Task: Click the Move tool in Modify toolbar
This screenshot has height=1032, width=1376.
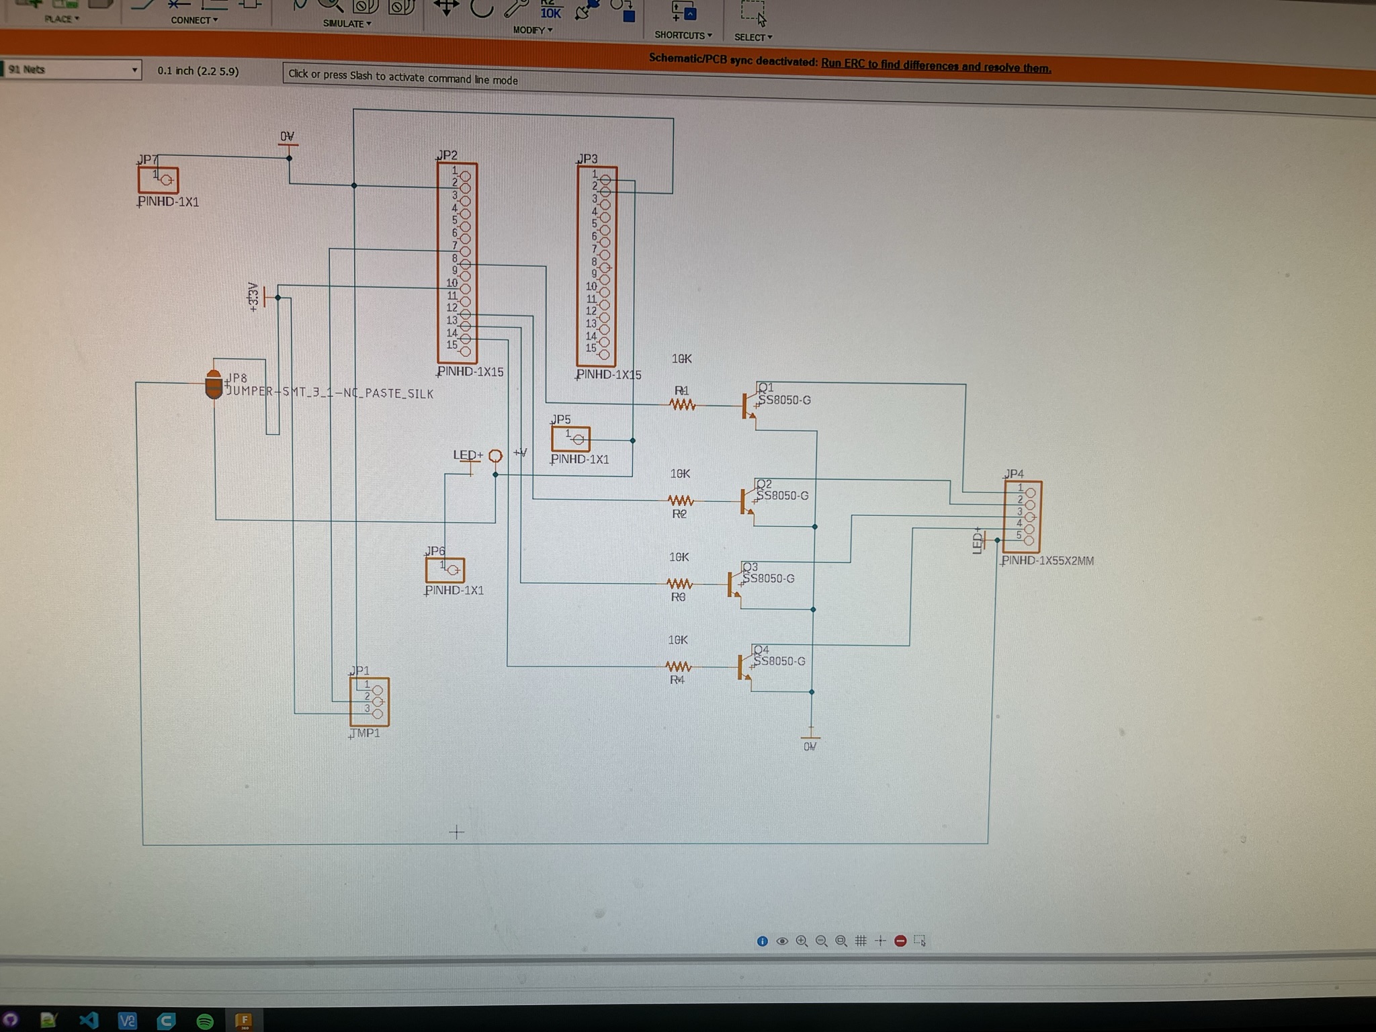Action: point(445,7)
